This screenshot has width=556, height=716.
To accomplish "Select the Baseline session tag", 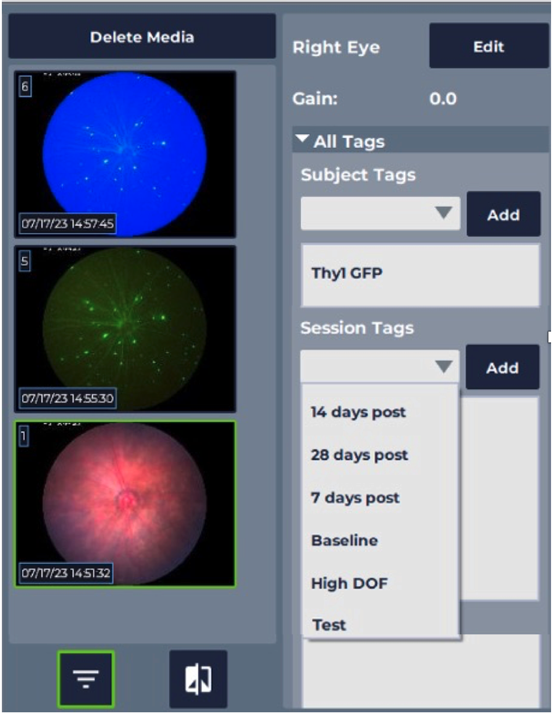I will (344, 540).
